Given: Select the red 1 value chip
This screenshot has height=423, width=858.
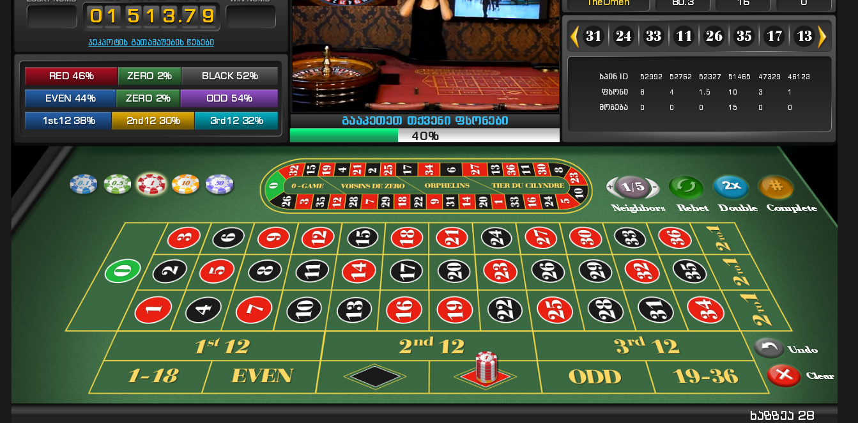Looking at the screenshot, I should tap(151, 184).
